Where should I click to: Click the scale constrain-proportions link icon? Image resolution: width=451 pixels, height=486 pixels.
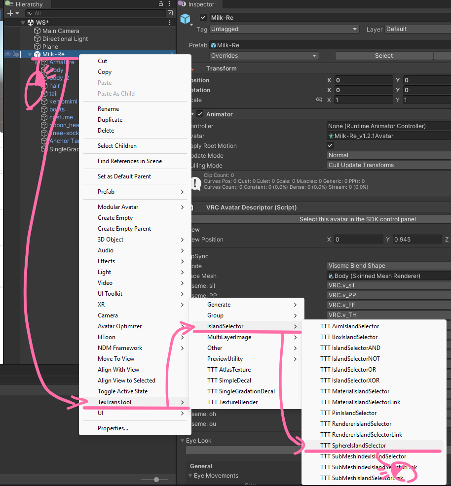click(319, 100)
